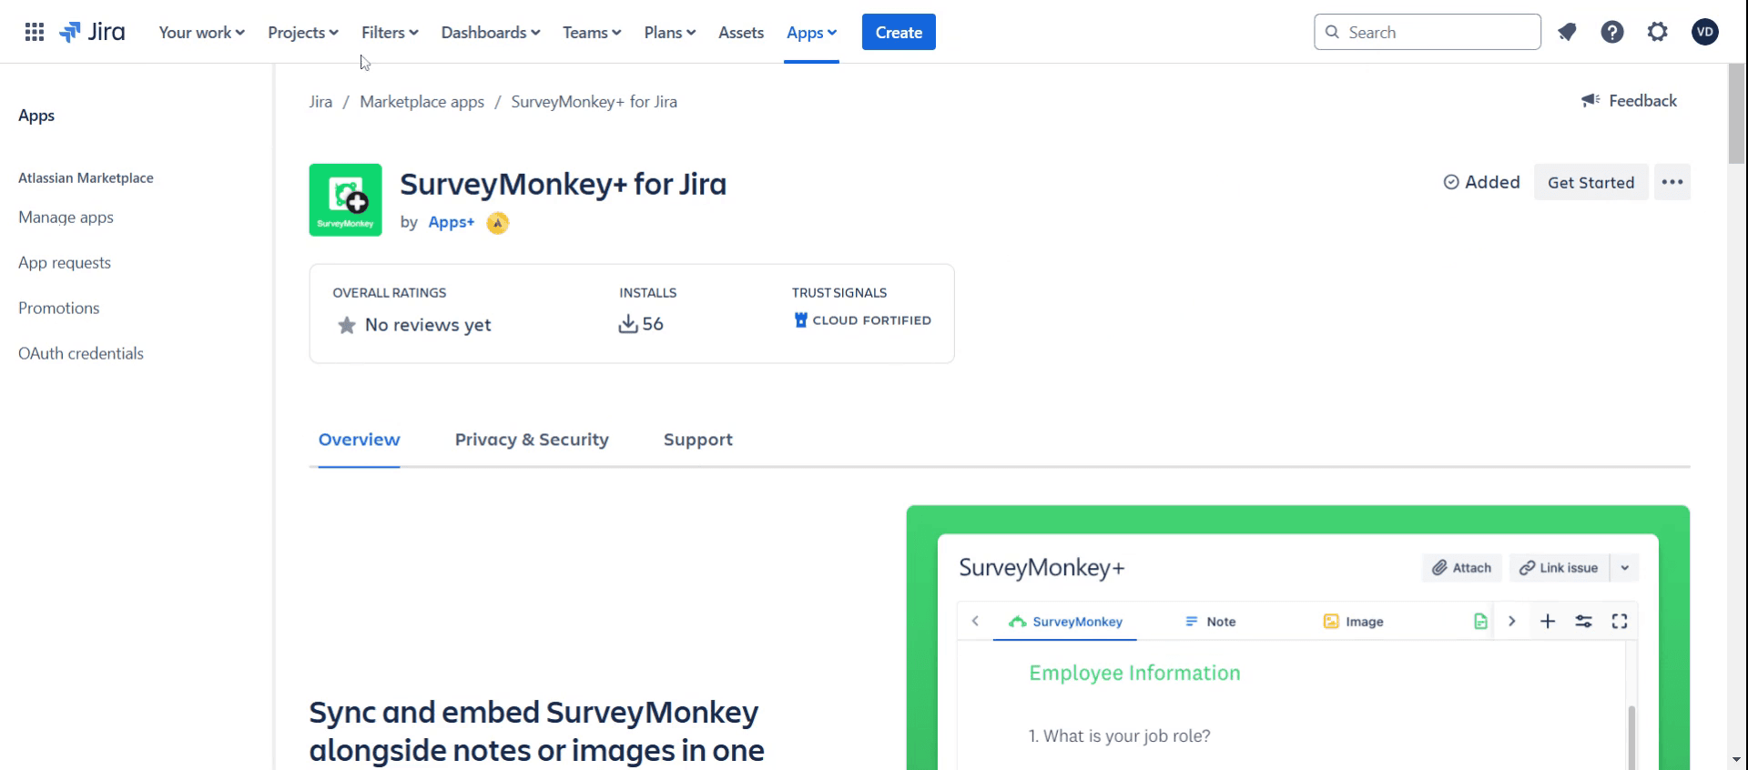
Task: Expand the Link issue dropdown arrow
Action: 1625,567
